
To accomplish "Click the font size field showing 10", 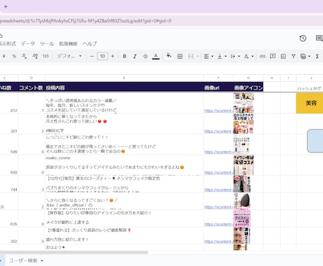I will pos(103,56).
